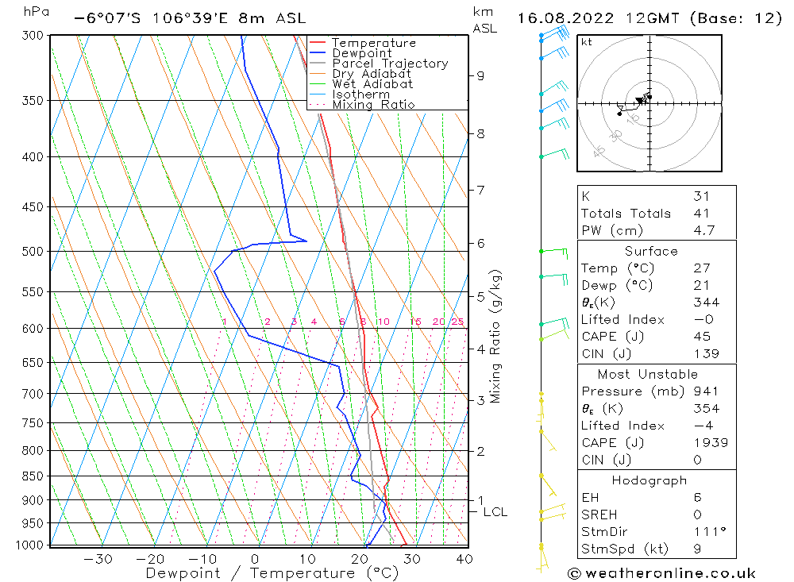Click the Most Unstable Lifted Index -4

(x=703, y=426)
